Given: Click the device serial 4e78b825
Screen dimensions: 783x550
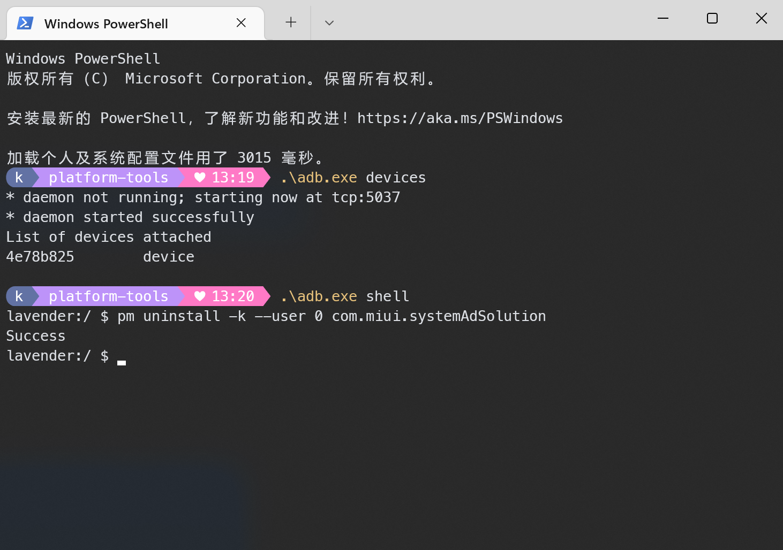Looking at the screenshot, I should tap(40, 257).
